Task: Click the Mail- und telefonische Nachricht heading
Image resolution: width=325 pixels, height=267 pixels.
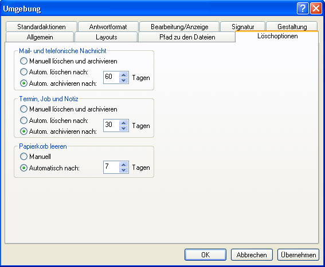Action: [62, 51]
